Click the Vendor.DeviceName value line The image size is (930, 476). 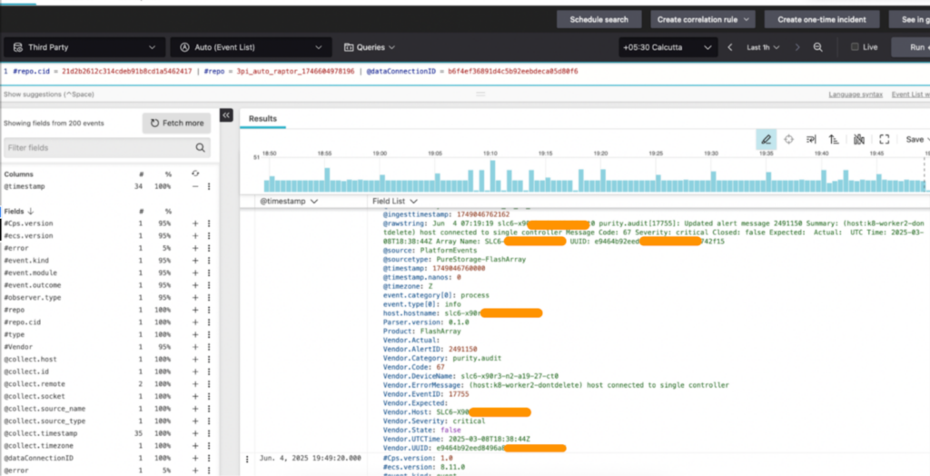point(471,376)
